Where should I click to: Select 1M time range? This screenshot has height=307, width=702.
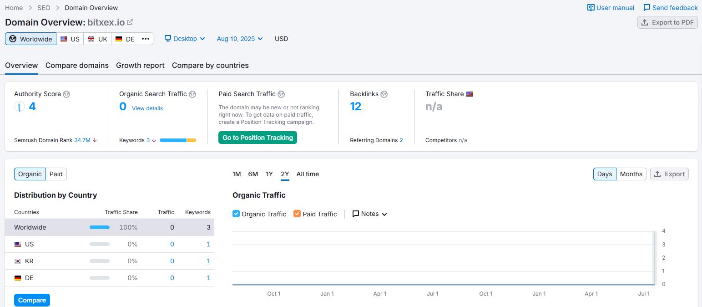(x=237, y=174)
